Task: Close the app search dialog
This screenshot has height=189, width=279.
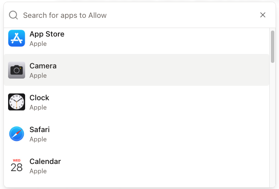Action: tap(263, 15)
